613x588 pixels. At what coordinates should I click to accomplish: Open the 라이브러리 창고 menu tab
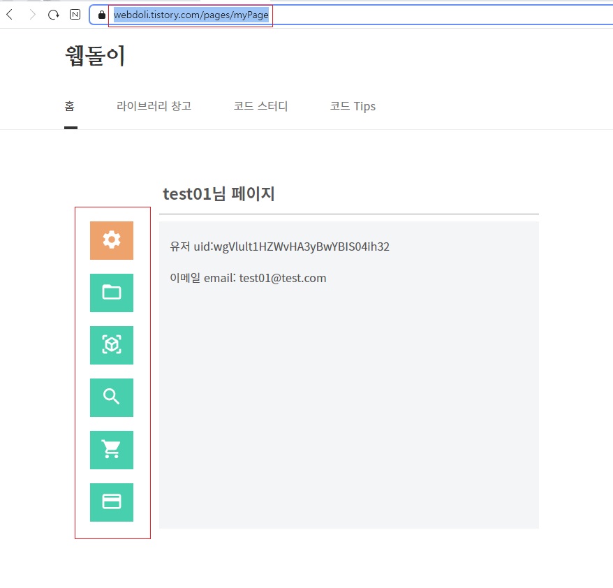pyautogui.click(x=154, y=106)
